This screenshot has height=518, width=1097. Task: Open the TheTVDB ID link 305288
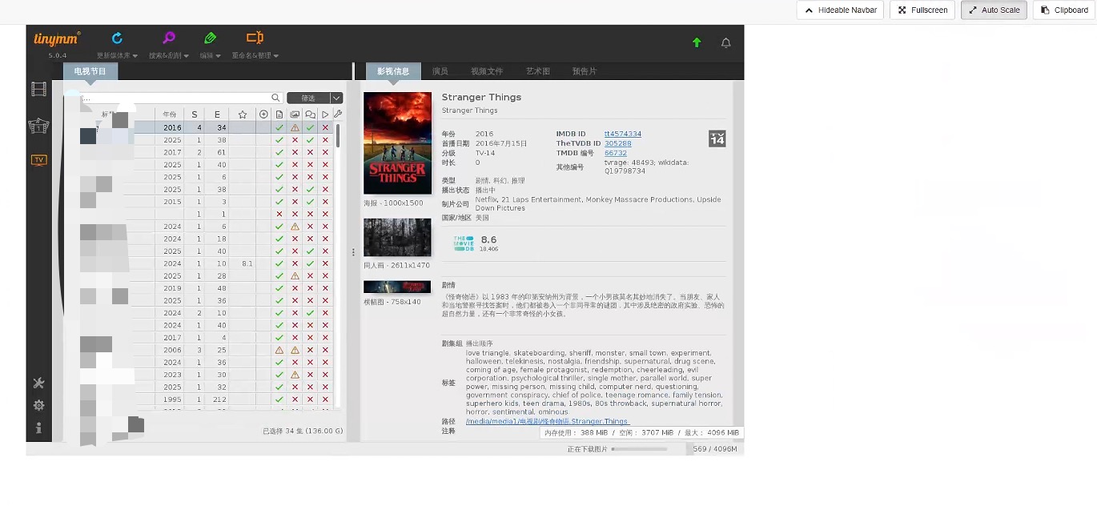click(x=617, y=143)
